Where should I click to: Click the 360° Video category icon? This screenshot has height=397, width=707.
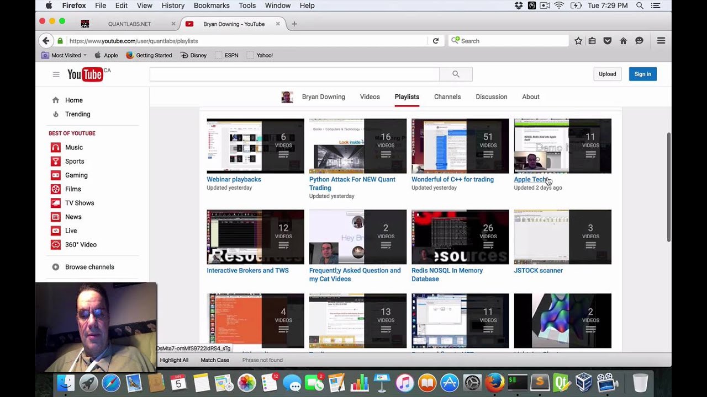[55, 244]
